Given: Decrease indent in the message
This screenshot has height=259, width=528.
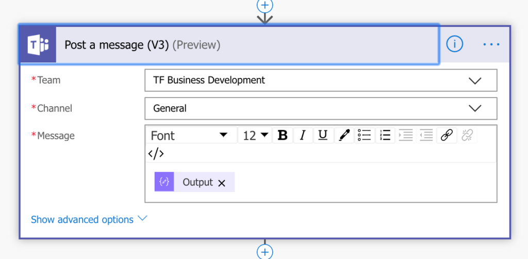Looking at the screenshot, I should click(x=426, y=136).
